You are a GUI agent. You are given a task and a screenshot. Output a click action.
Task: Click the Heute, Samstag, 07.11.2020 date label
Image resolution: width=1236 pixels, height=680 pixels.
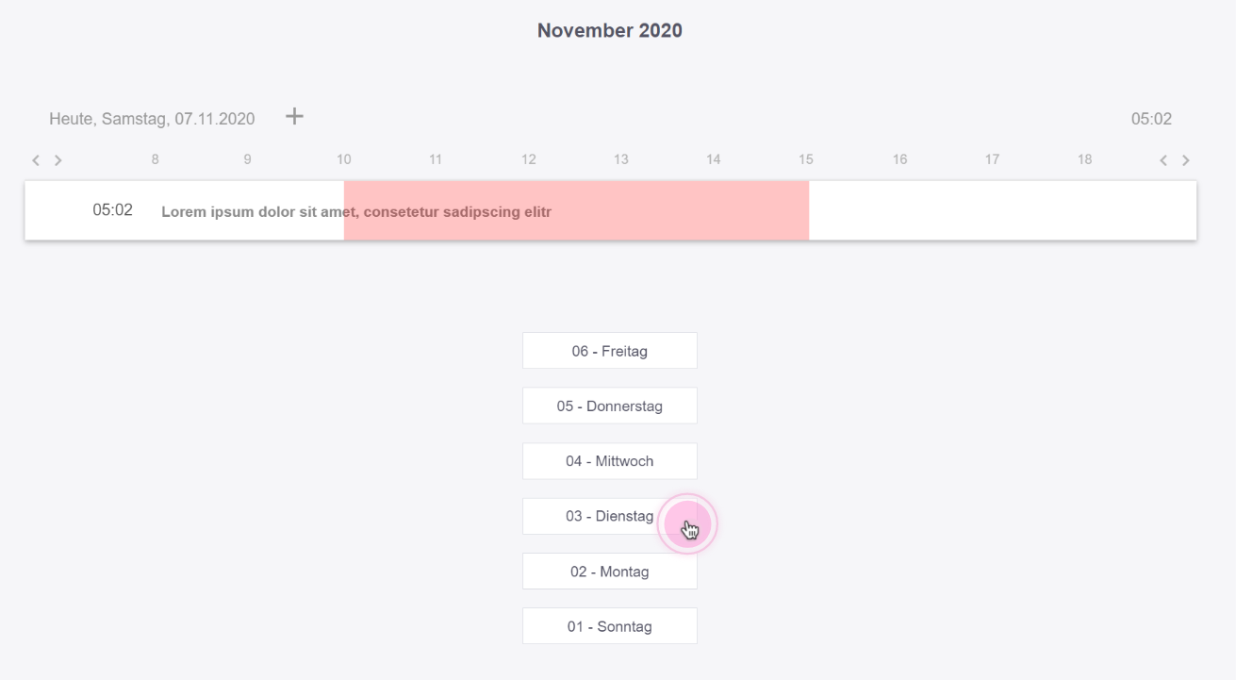(x=152, y=119)
